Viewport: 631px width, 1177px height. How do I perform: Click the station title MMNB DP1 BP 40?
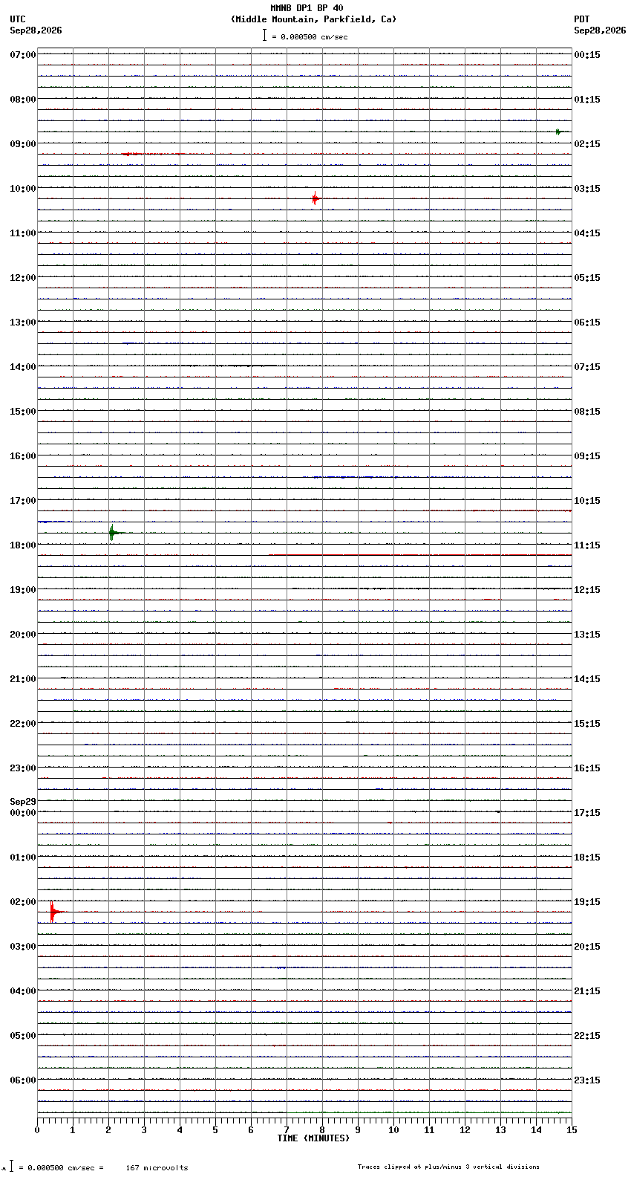click(307, 9)
